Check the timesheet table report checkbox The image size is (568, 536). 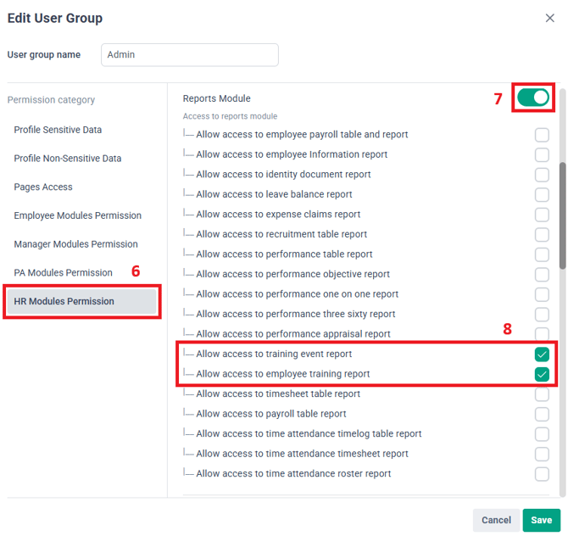[542, 394]
